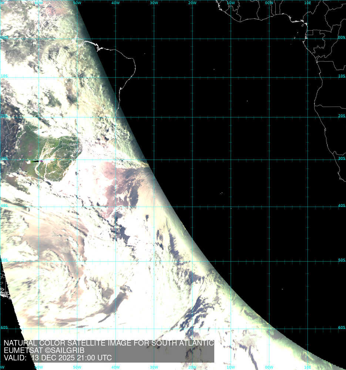Image resolution: width=346 pixels, height=370 pixels.
Task: Click the 20W longitude label at top
Action: tap(192, 3)
